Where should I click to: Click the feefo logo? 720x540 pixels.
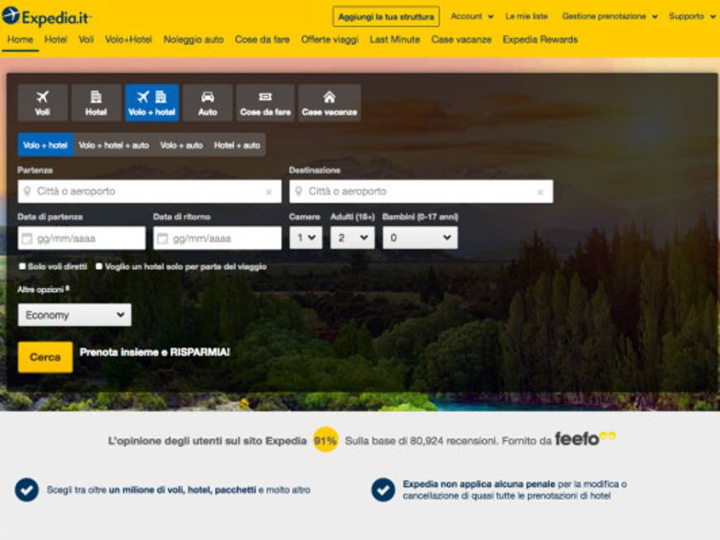585,439
